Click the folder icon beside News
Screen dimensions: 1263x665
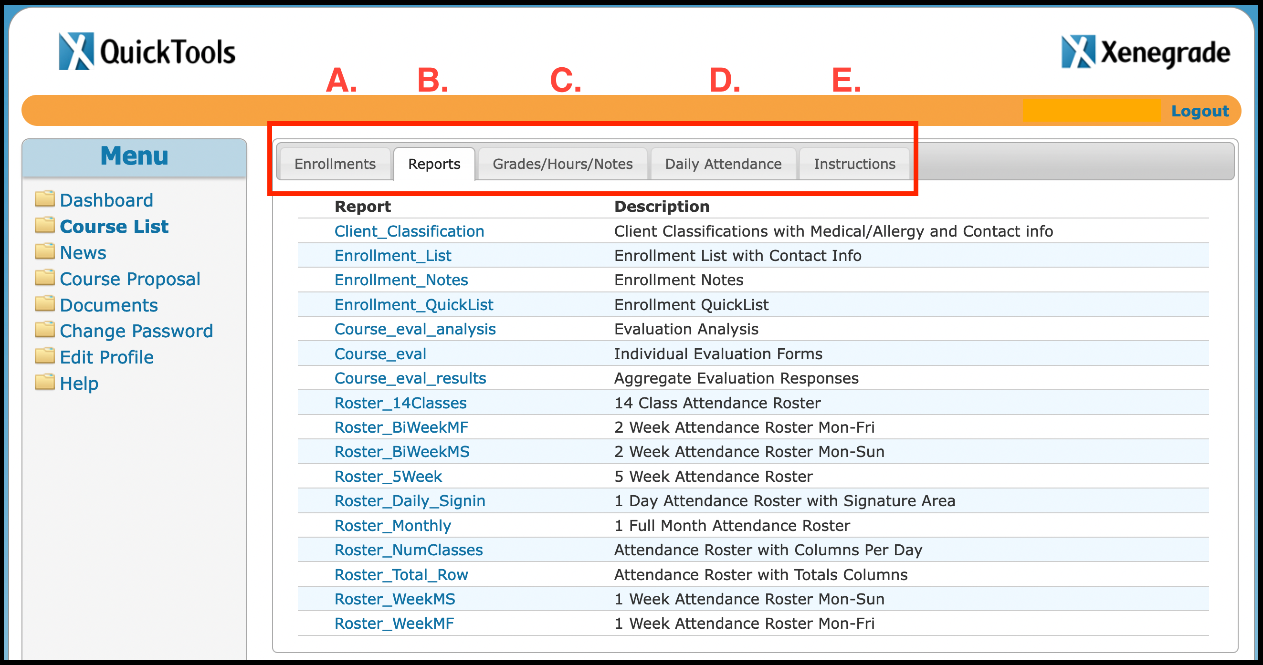click(x=45, y=251)
